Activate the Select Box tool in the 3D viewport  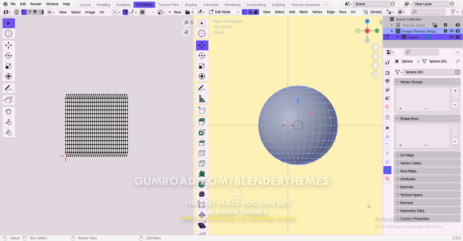point(202,23)
